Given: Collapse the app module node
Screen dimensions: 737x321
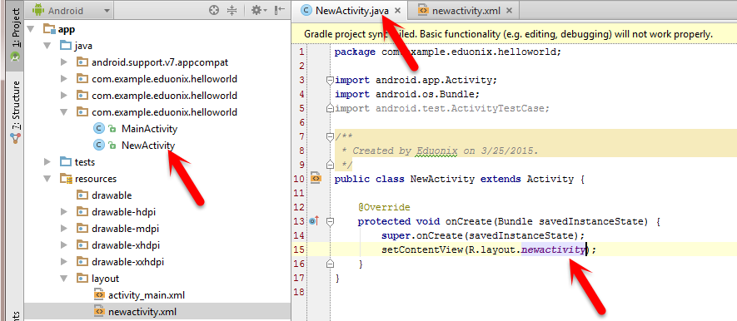Looking at the screenshot, I should [x=31, y=29].
